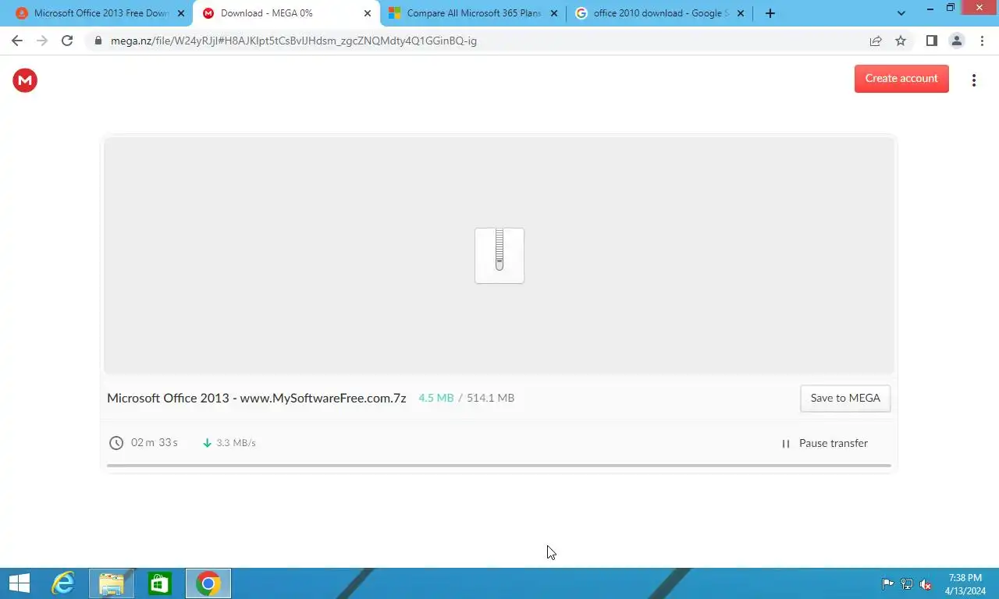The height and width of the screenshot is (599, 999).
Task: Open the taskbar clock 7:38 PM
Action: coord(965,584)
